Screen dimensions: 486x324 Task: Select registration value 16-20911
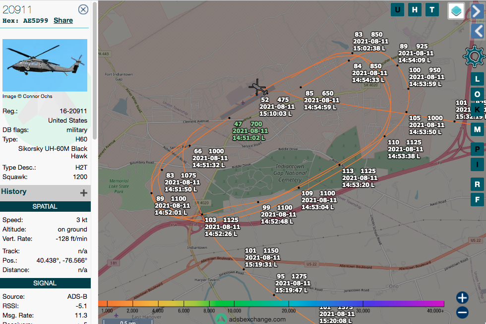pos(73,111)
